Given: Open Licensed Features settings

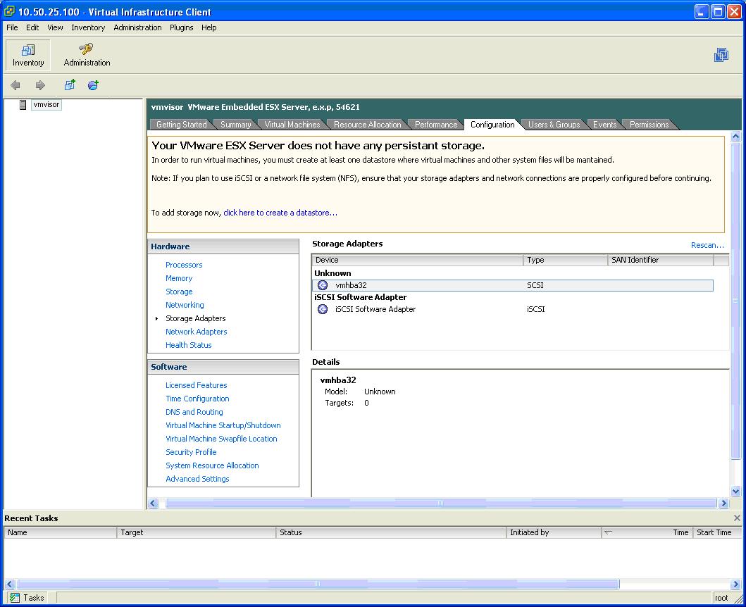Looking at the screenshot, I should pyautogui.click(x=196, y=385).
